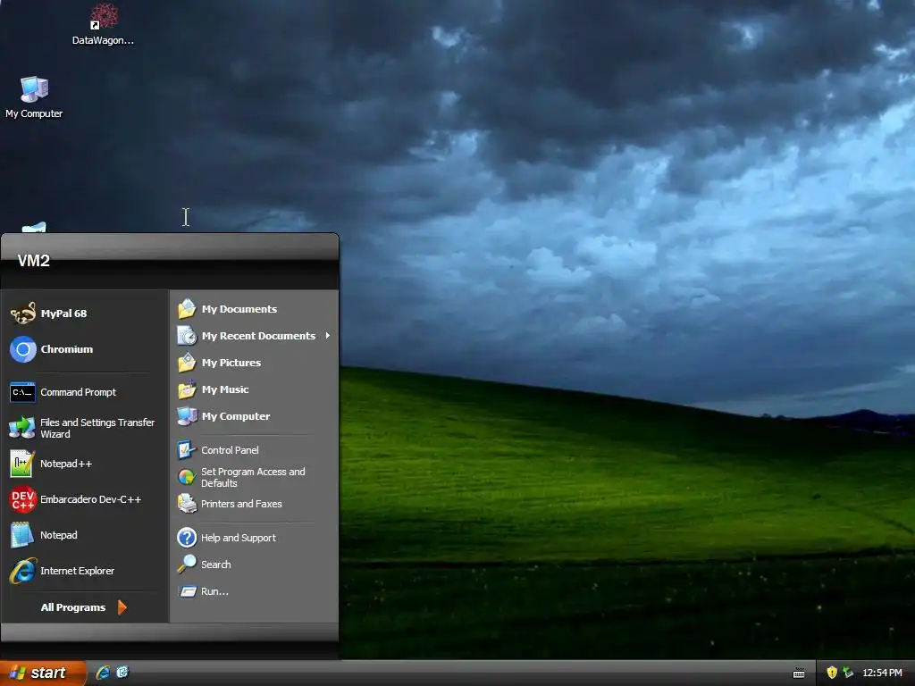Click the second quick launch icon

tap(122, 673)
